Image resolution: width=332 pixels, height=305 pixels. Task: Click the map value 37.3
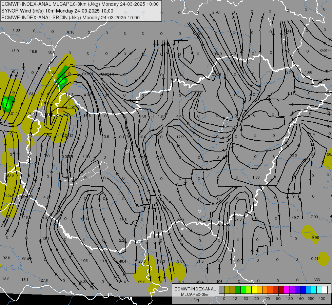click(x=238, y=219)
